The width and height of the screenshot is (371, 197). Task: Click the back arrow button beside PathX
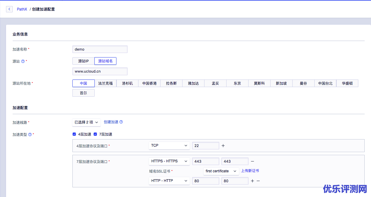9,9
